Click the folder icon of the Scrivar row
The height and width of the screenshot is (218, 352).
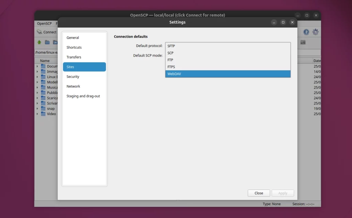pos(43,103)
